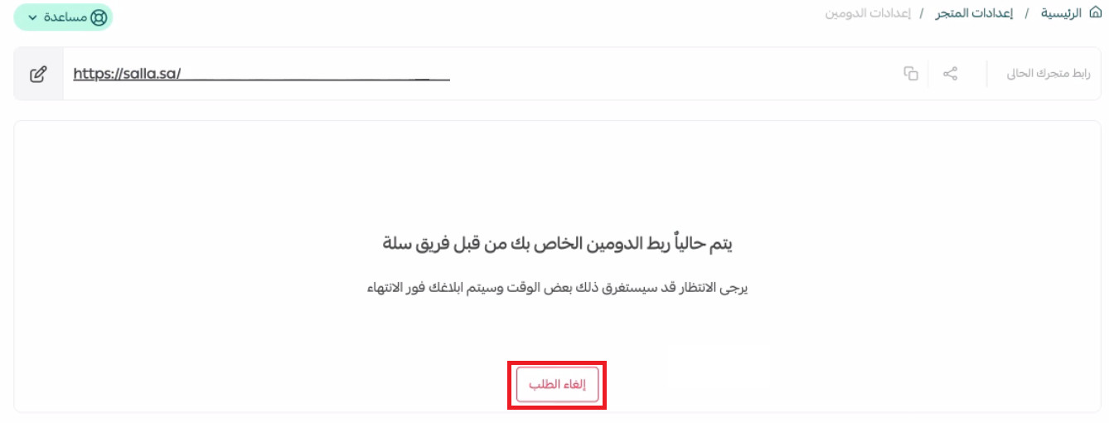Open the مساعدة help menu
Screen dimensions: 1109x423
pos(63,17)
